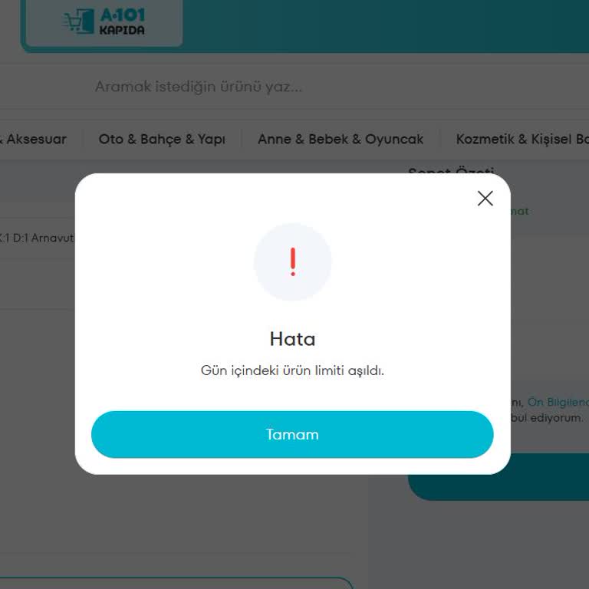Screen dimensions: 589x589
Task: Click the 'K:1 D:1 Arnavut' address text
Action: point(37,239)
